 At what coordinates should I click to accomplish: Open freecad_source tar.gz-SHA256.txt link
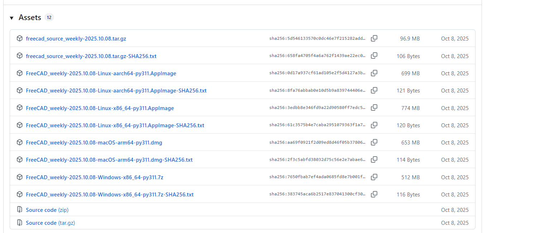(x=91, y=56)
